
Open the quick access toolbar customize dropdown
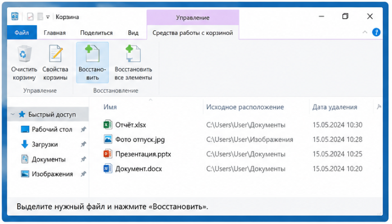coord(48,17)
